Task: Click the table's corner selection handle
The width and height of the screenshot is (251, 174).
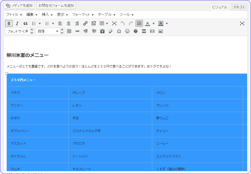Action: click(6, 73)
